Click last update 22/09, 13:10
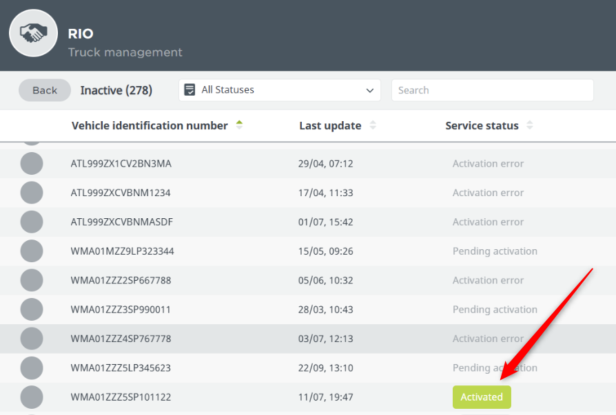The image size is (616, 415). click(x=326, y=368)
